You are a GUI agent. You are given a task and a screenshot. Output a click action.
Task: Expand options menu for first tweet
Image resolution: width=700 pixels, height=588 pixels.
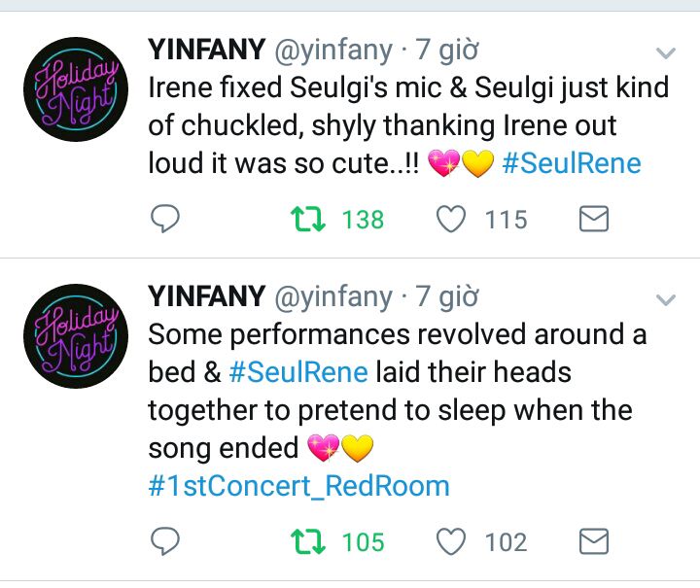click(665, 52)
